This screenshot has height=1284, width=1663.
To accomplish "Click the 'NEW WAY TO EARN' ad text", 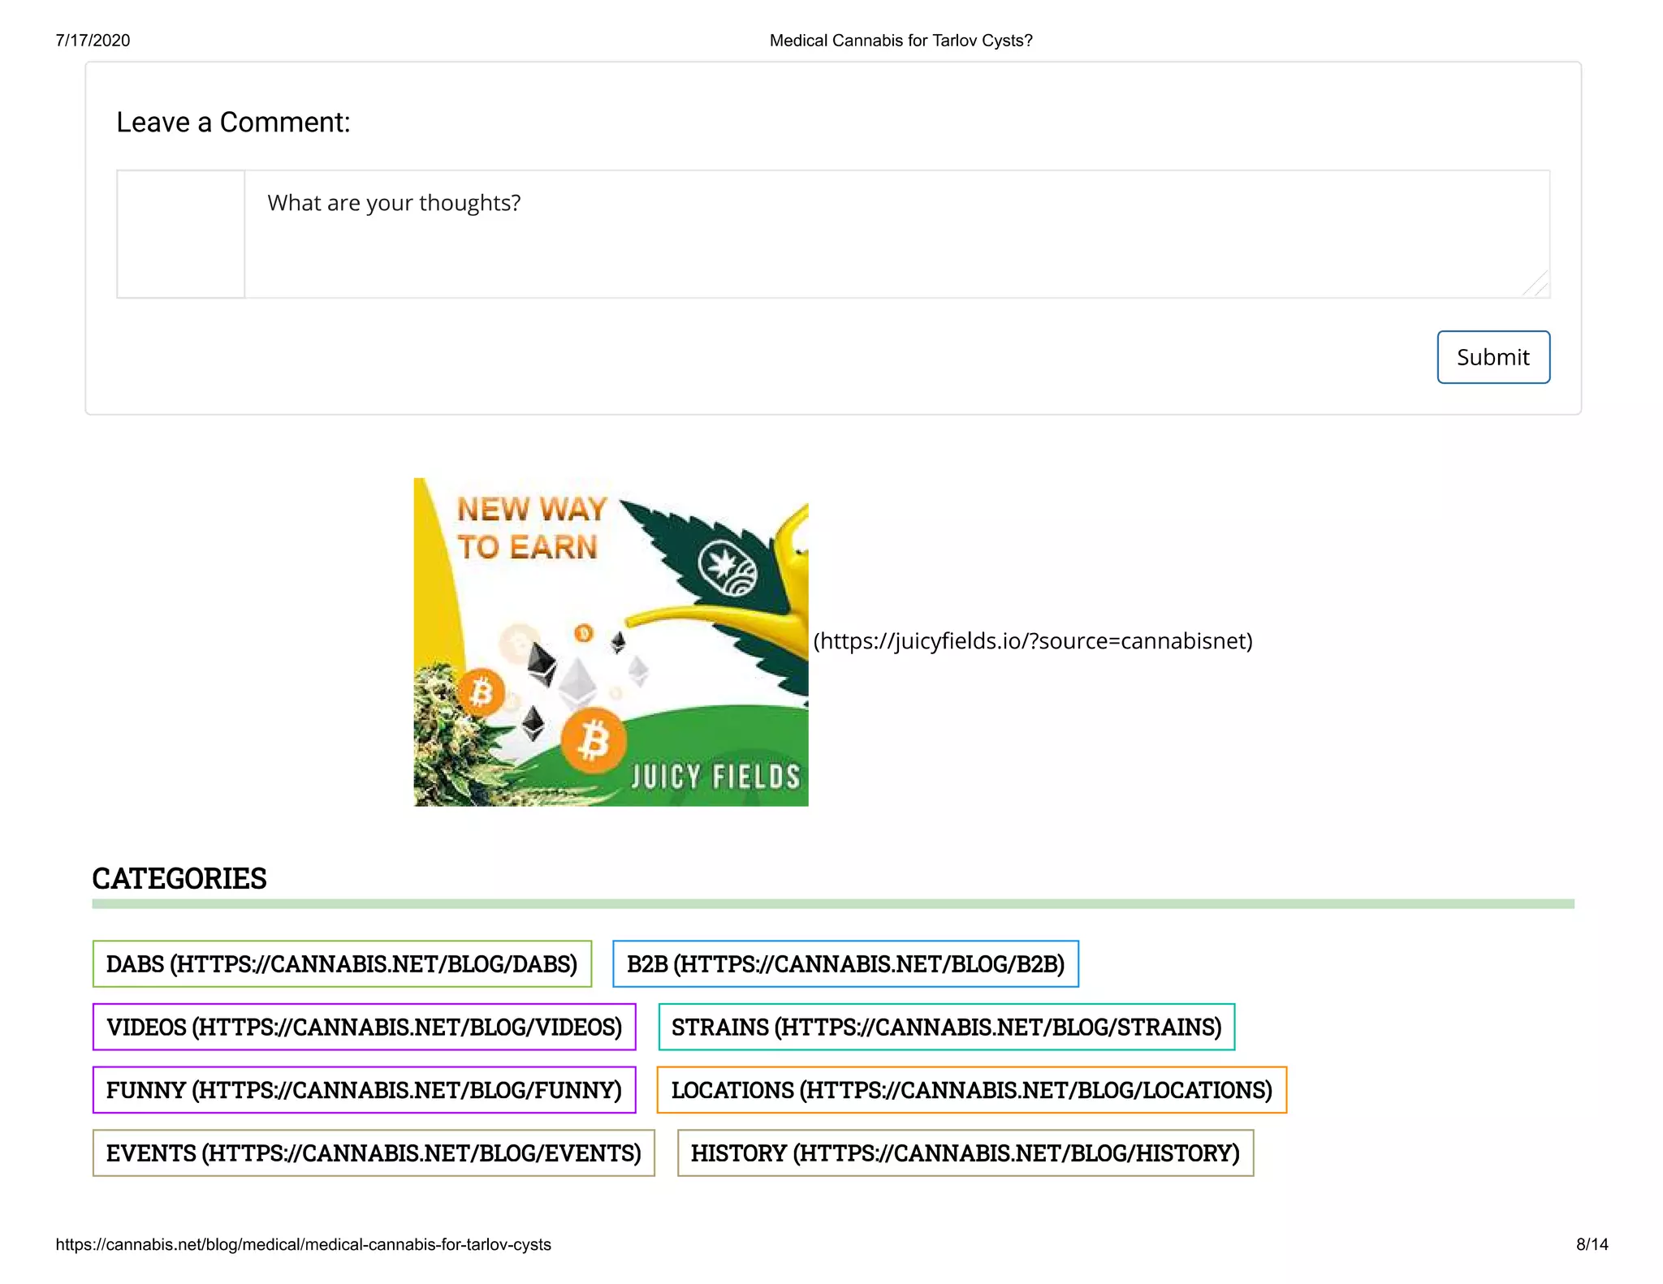I will coord(531,528).
